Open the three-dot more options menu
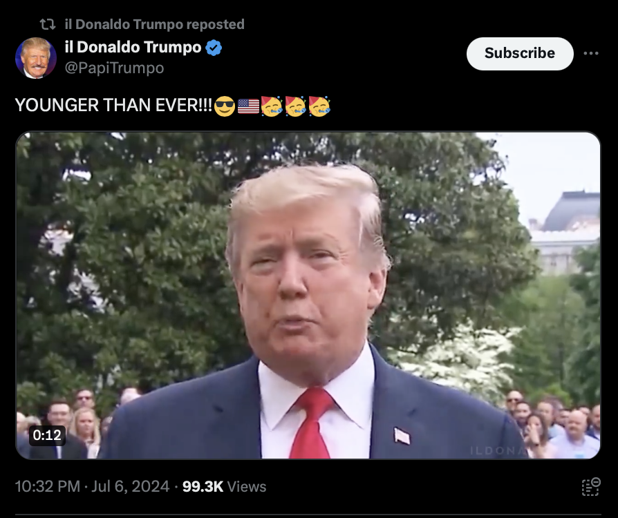The height and width of the screenshot is (518, 618). point(591,54)
